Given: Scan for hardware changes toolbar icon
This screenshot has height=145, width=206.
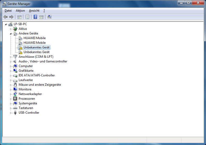Looking at the screenshot, I should pos(49,17).
